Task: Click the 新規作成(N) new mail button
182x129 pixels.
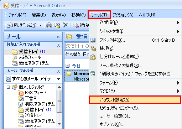Action: 22,25
